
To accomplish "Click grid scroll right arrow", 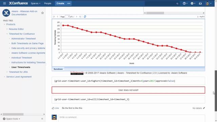I will click(203, 13).
